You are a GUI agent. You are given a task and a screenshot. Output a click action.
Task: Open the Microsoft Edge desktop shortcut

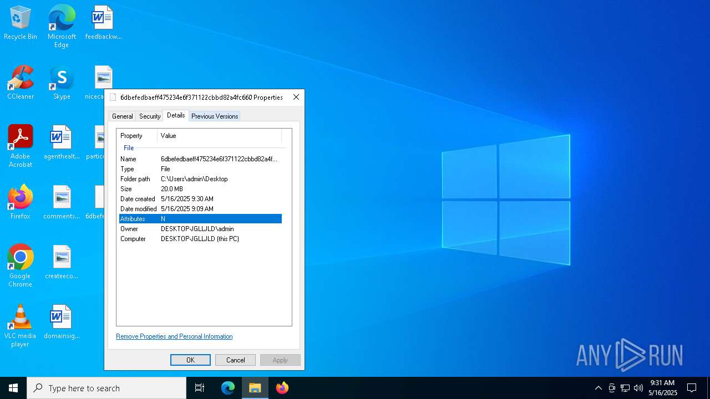(62, 26)
